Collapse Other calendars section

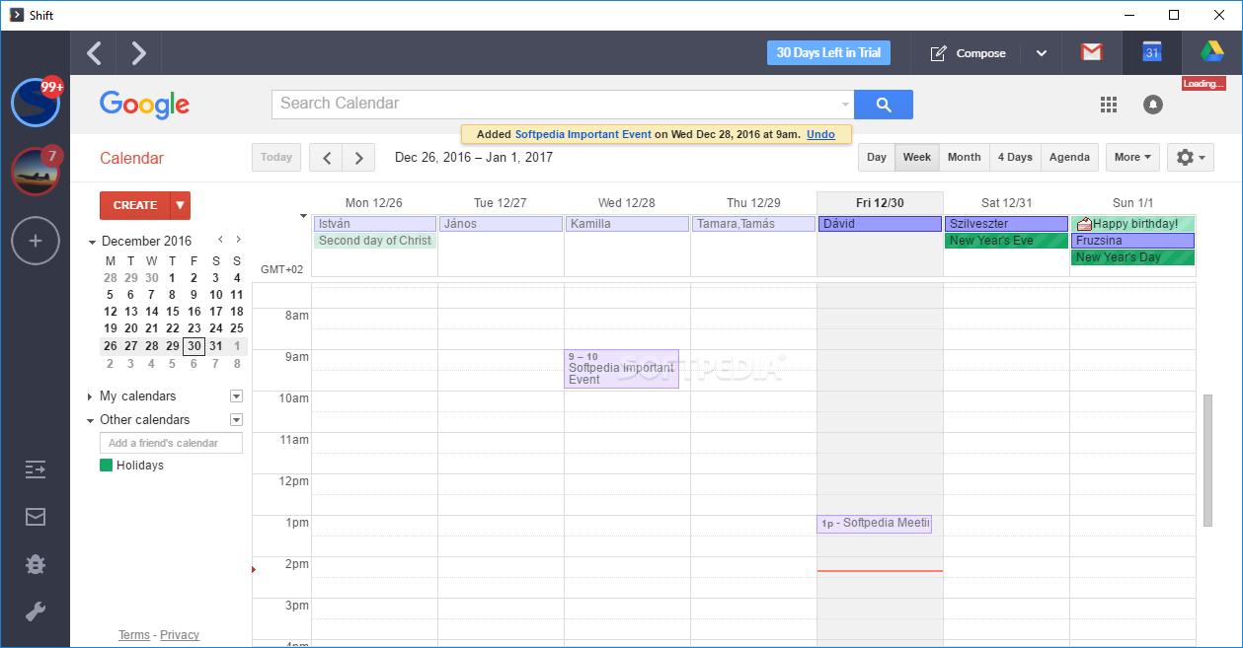[91, 420]
